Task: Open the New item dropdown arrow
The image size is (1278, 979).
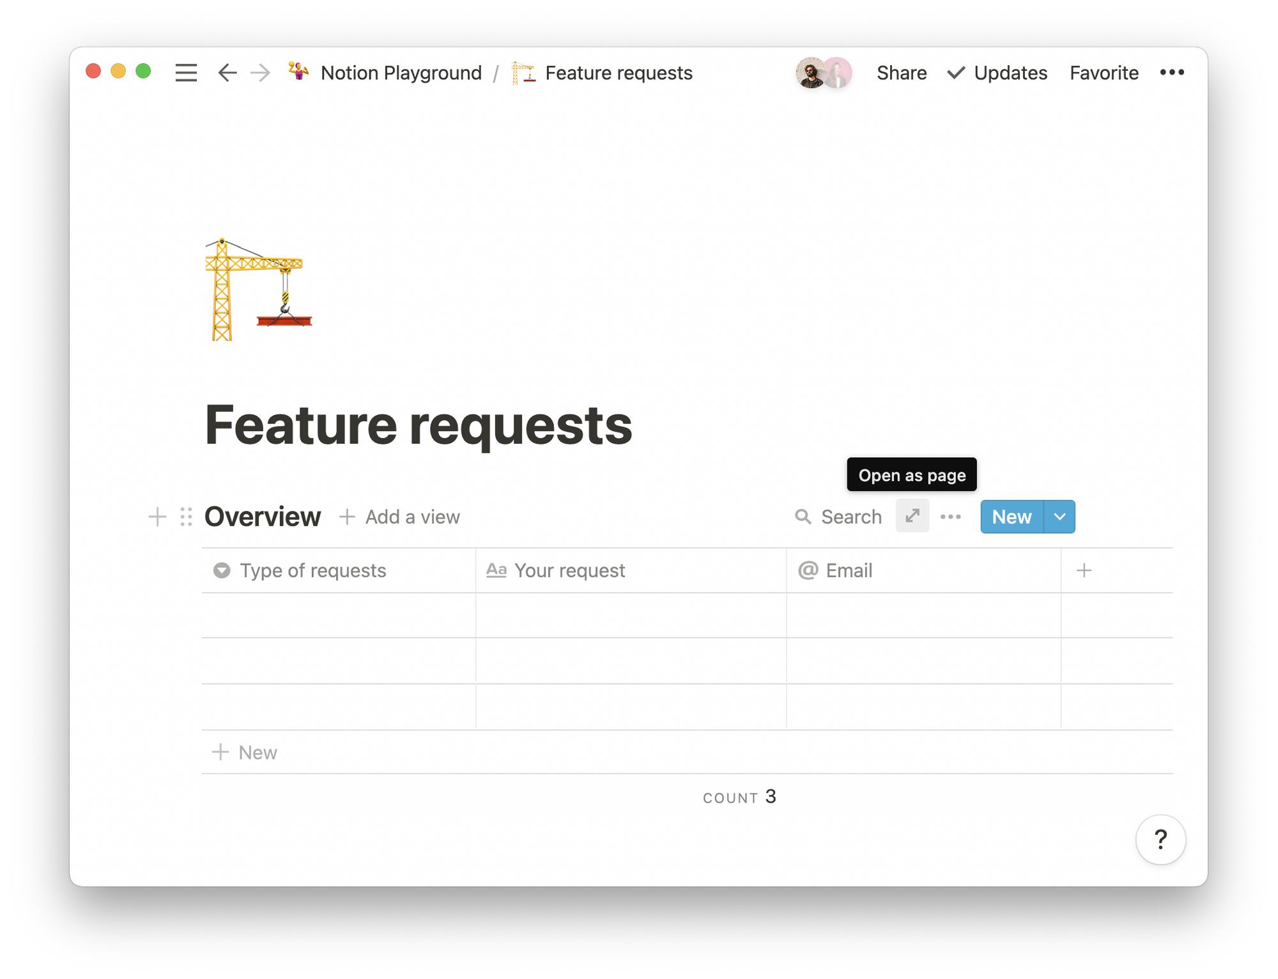Action: 1059,516
